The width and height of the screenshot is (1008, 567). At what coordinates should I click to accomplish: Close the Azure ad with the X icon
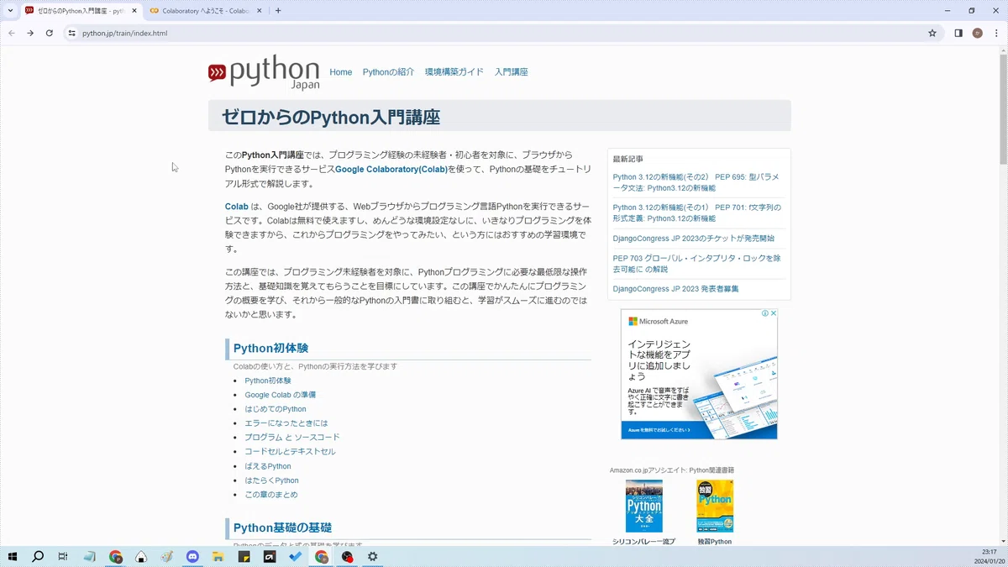(x=774, y=313)
